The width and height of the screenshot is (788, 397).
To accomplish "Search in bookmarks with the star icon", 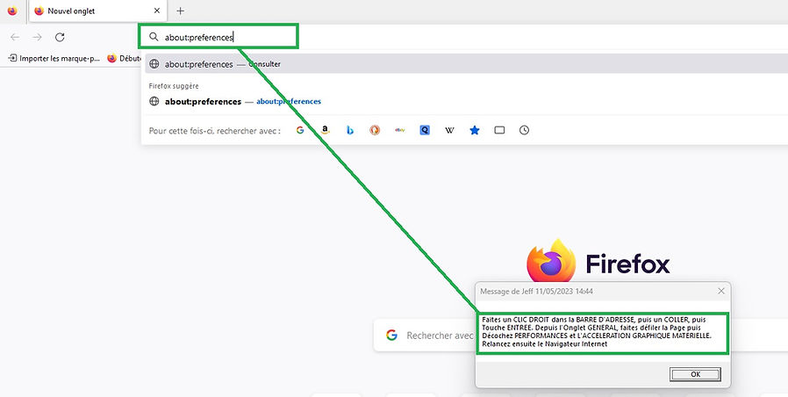I will pos(475,130).
